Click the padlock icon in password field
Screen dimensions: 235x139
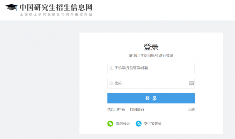point(111,83)
